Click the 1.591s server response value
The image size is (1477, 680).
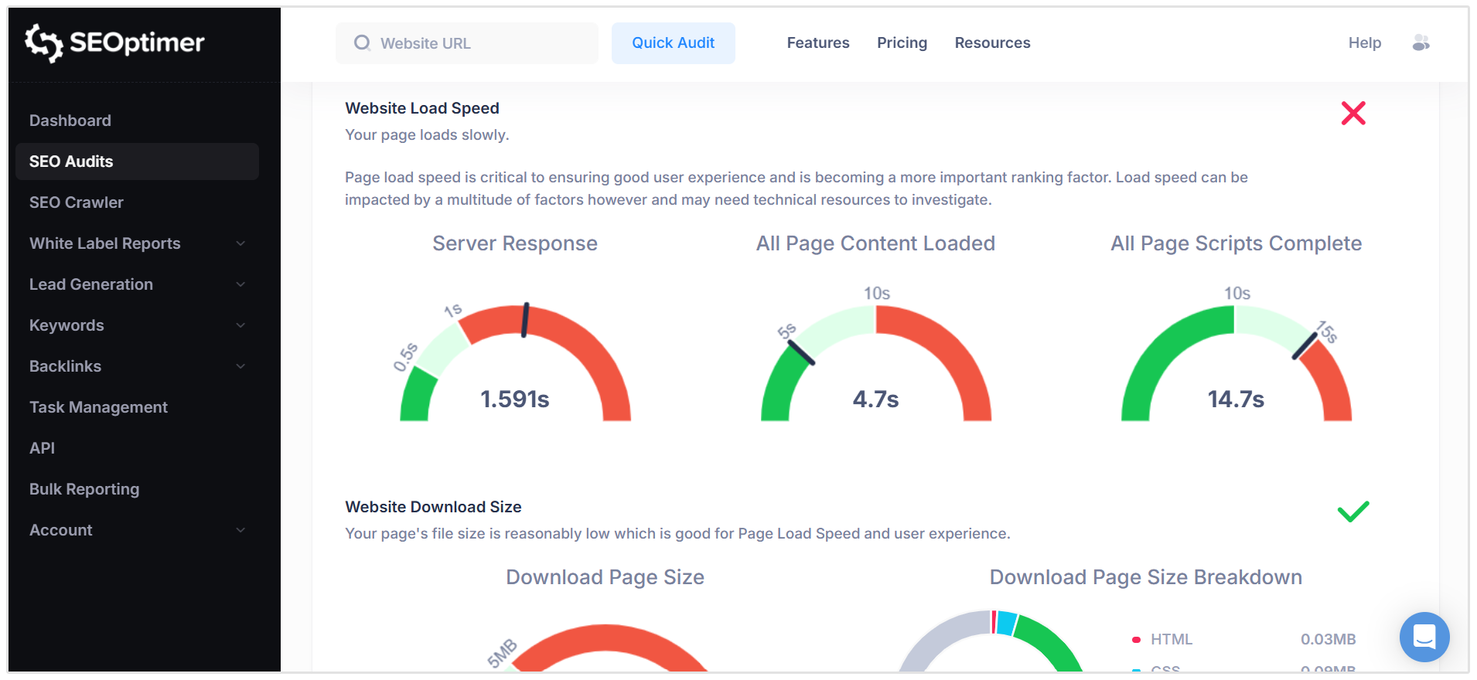[515, 399]
